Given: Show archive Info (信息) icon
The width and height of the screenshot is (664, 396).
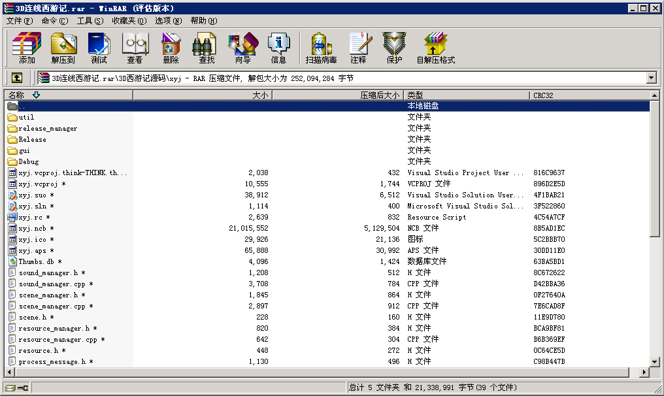Looking at the screenshot, I should (x=278, y=48).
